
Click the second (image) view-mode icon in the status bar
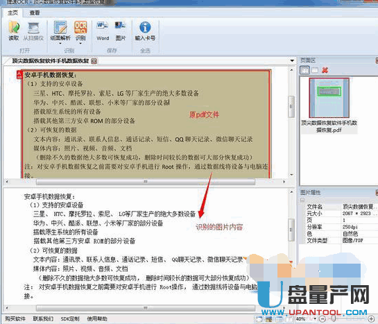click(269, 319)
